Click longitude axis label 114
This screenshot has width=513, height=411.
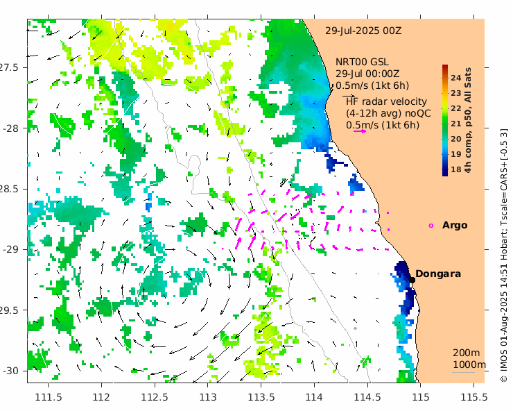315,397
